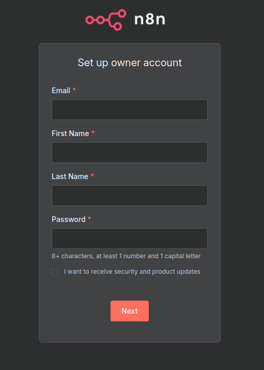Viewport: 264px width, 370px height.
Task: Focus the Password input field
Action: (130, 239)
